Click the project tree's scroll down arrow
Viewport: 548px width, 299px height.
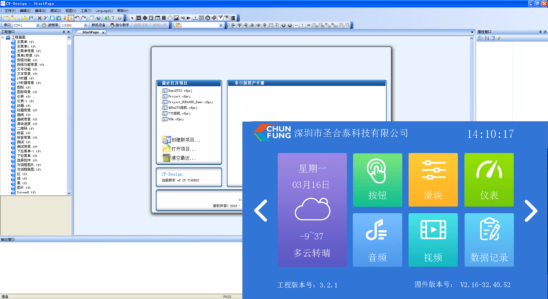click(69, 193)
